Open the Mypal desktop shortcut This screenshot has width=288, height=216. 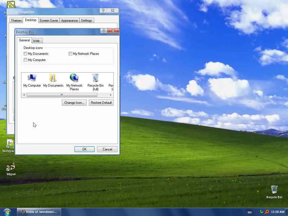coord(11,169)
